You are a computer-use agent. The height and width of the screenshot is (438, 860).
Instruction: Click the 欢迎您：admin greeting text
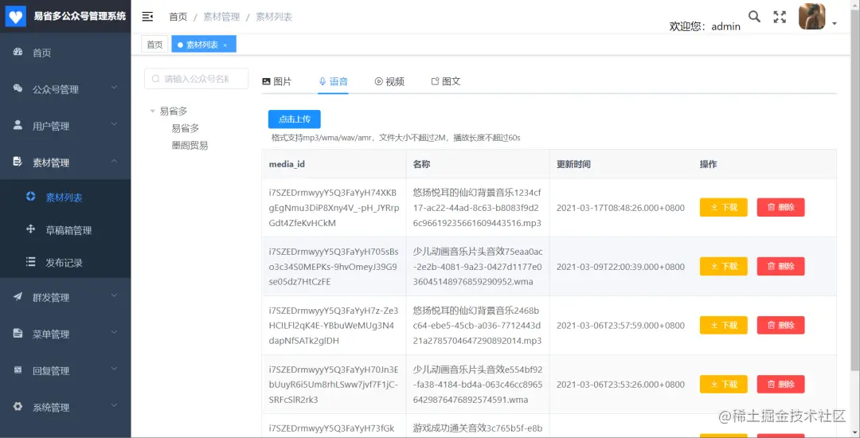(x=705, y=26)
